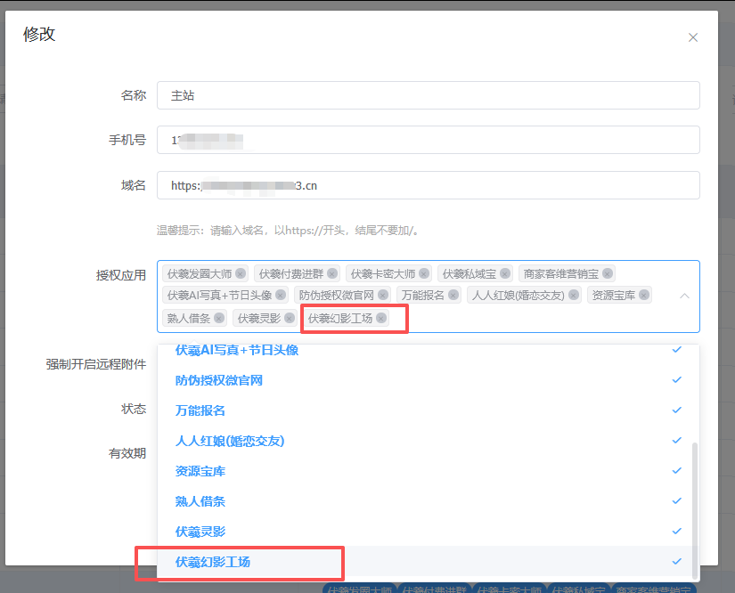Click the x icon on the 万能报名 tag
The width and height of the screenshot is (735, 593).
coord(453,295)
